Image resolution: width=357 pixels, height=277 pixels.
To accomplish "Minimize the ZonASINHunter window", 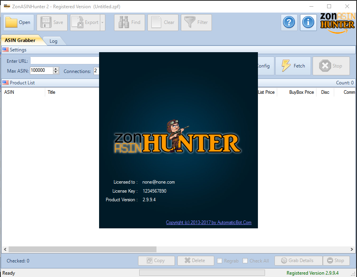I will [x=311, y=6].
